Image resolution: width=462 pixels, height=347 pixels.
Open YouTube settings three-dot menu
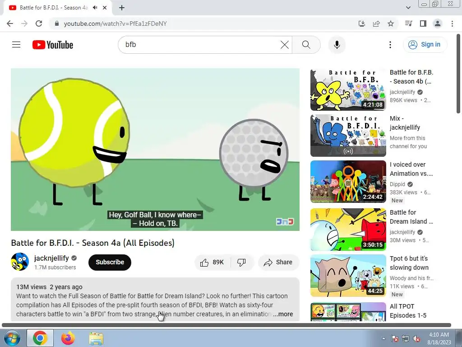click(x=390, y=45)
